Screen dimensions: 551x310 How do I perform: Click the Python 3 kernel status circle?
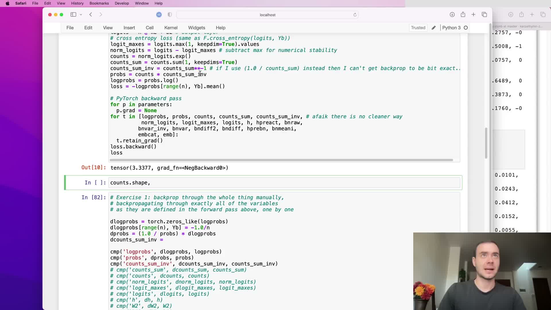pos(466,28)
